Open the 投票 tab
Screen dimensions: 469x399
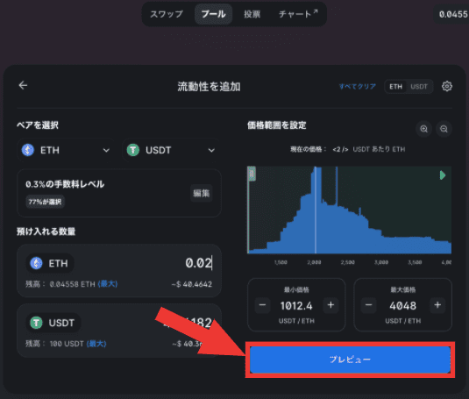252,14
